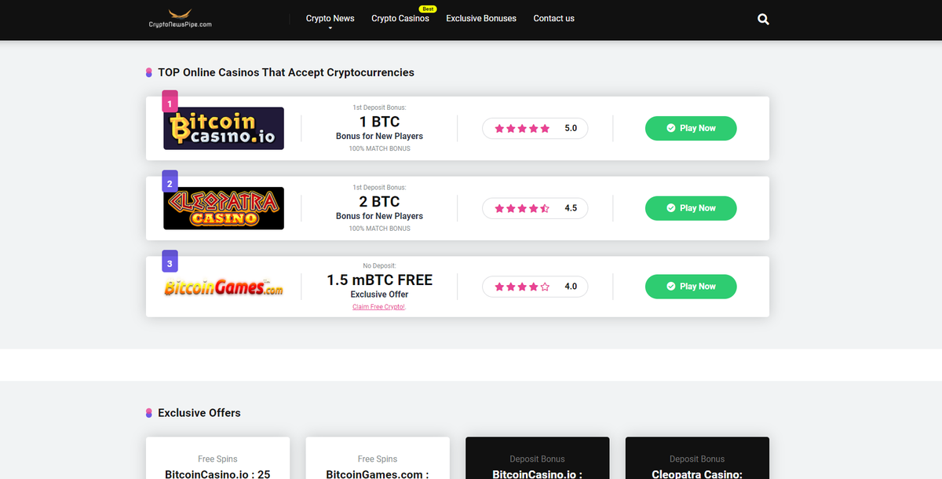Open the BitcoinCasino.io Deposit Bonus card
The height and width of the screenshot is (479, 942).
[537, 463]
